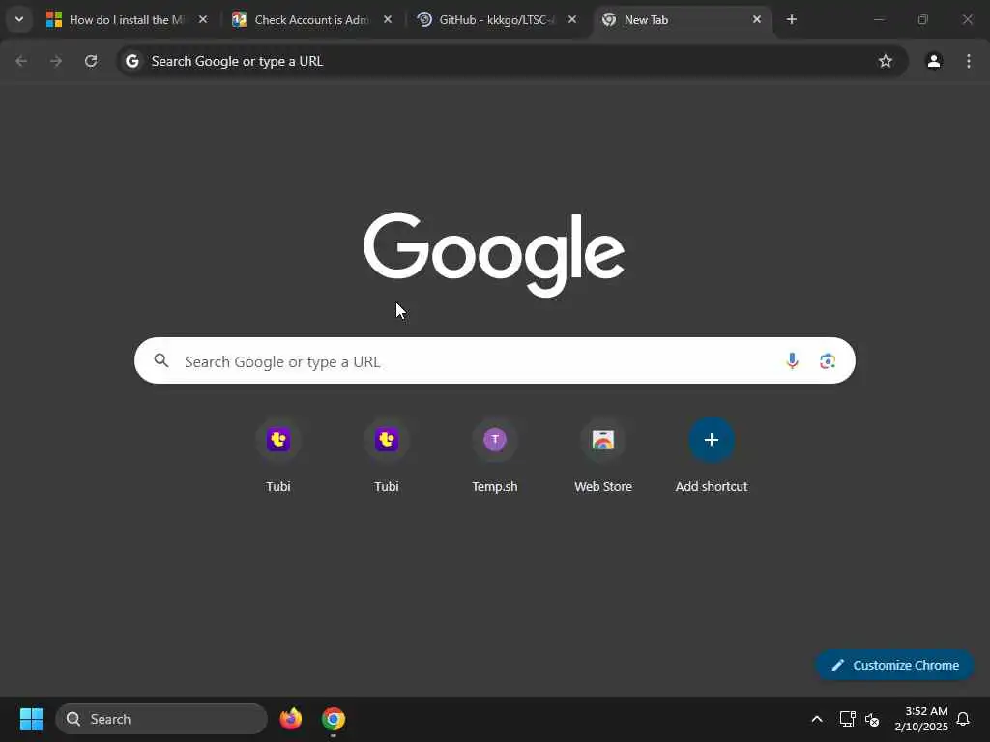990x742 pixels.
Task: Open the clock and date 3:52 AM
Action: [921, 719]
